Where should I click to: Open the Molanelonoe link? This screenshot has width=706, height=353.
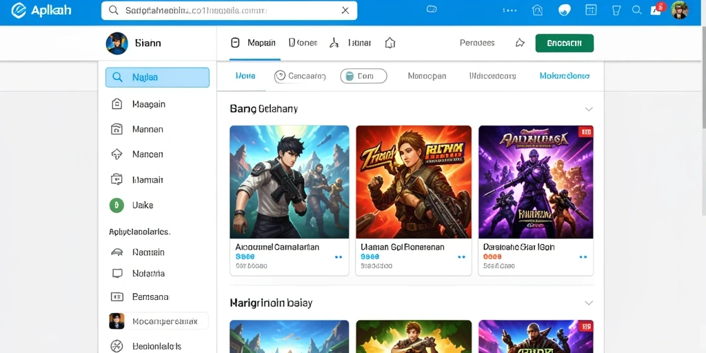point(565,76)
